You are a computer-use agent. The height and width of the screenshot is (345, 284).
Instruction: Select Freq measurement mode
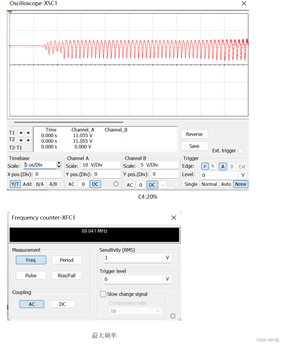pyautogui.click(x=31, y=260)
